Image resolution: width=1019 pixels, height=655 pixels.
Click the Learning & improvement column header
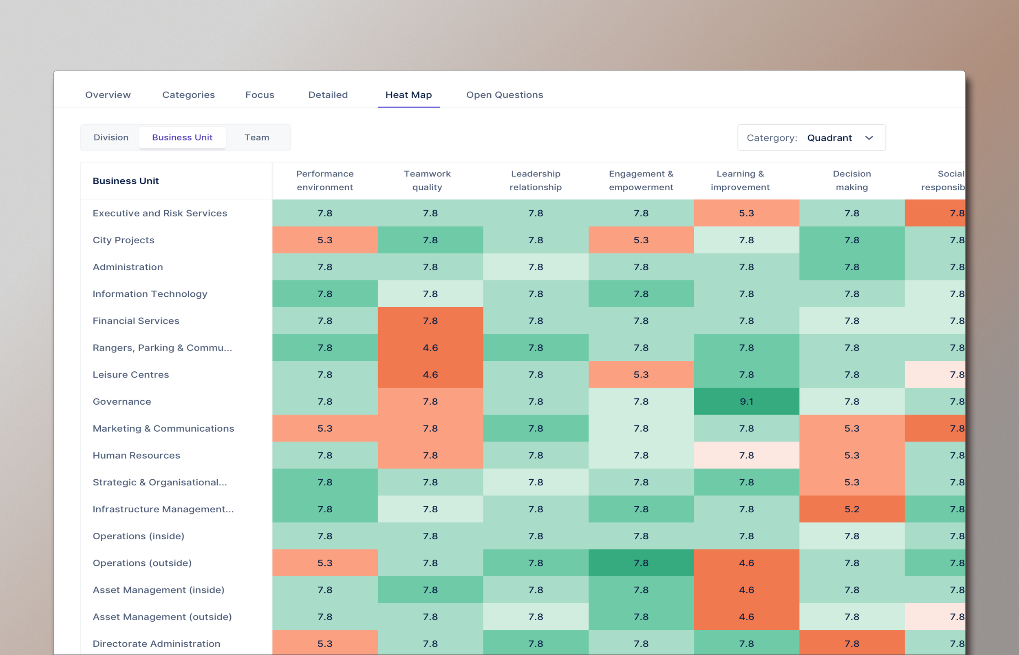point(740,180)
